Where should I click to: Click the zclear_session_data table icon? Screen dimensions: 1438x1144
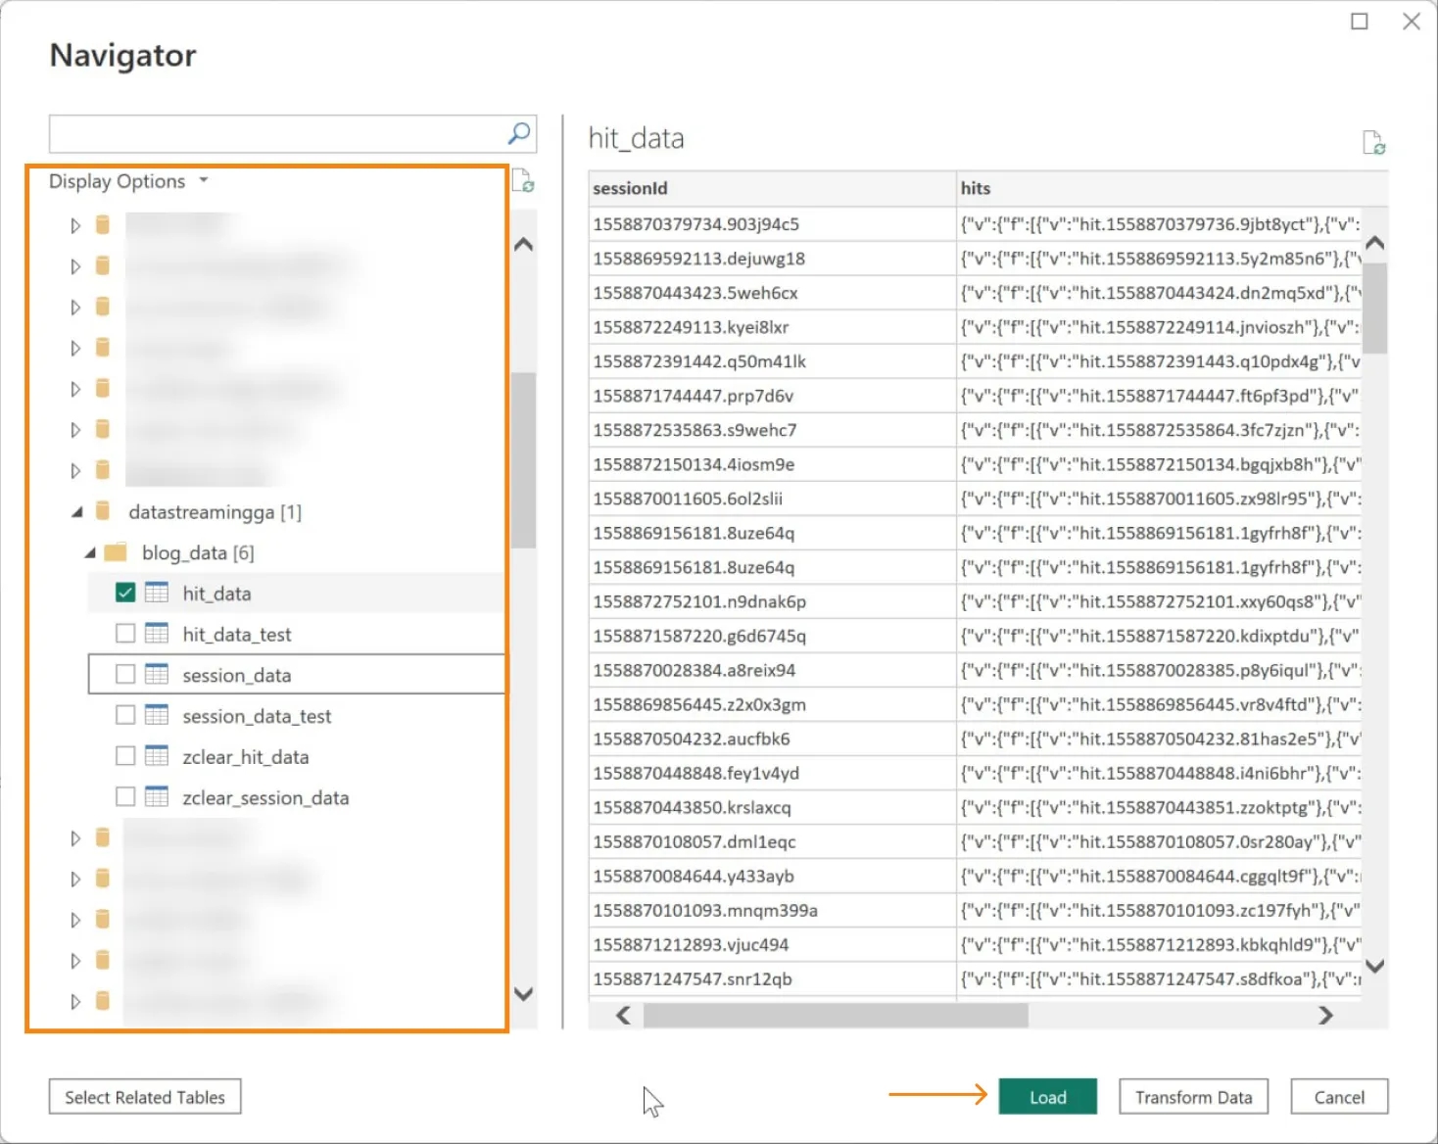point(157,797)
